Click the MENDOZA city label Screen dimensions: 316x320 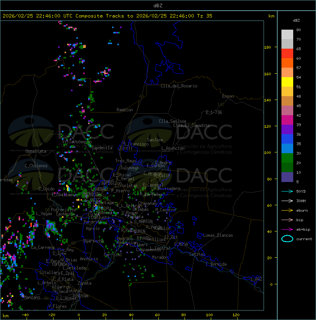pos(92,194)
